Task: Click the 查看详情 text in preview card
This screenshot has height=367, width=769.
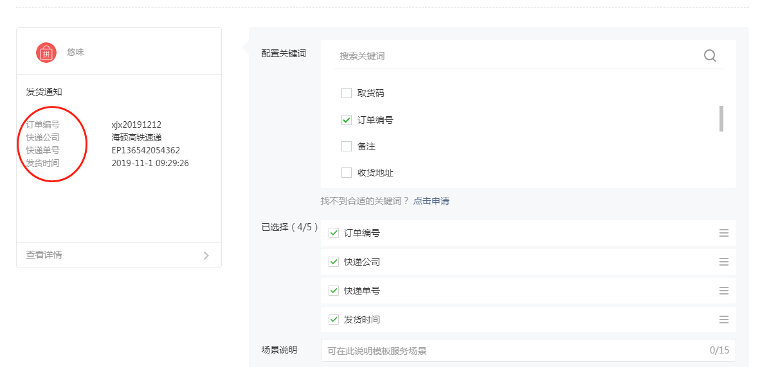Action: (44, 255)
